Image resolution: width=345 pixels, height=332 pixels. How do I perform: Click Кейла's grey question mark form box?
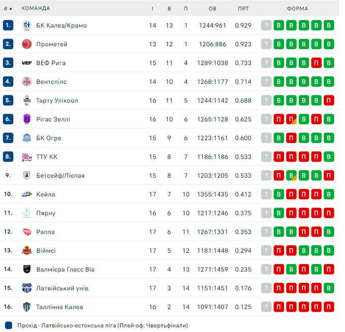pos(266,194)
